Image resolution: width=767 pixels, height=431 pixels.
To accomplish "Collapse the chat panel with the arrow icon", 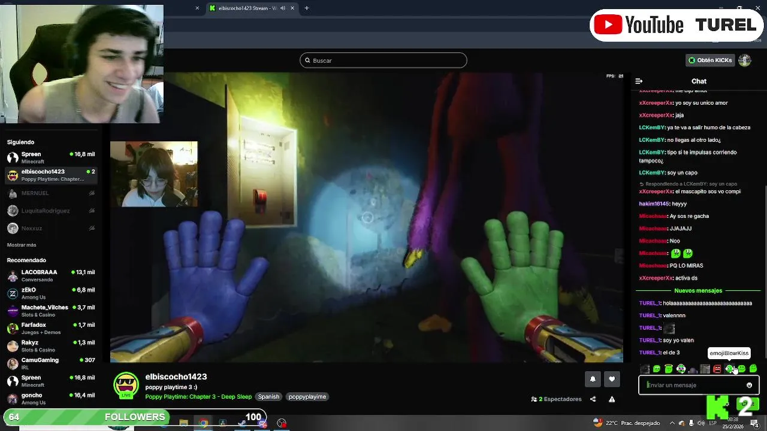I will [x=639, y=81].
